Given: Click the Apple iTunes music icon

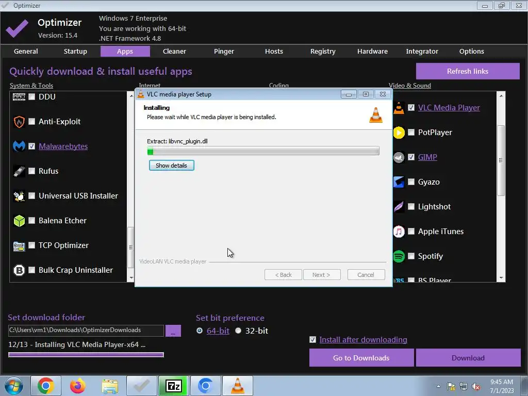Looking at the screenshot, I should [399, 232].
